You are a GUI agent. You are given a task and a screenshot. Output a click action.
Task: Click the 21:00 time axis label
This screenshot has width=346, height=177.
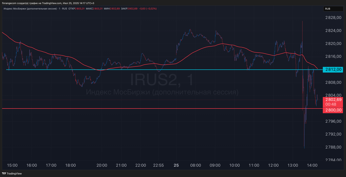[121, 165]
